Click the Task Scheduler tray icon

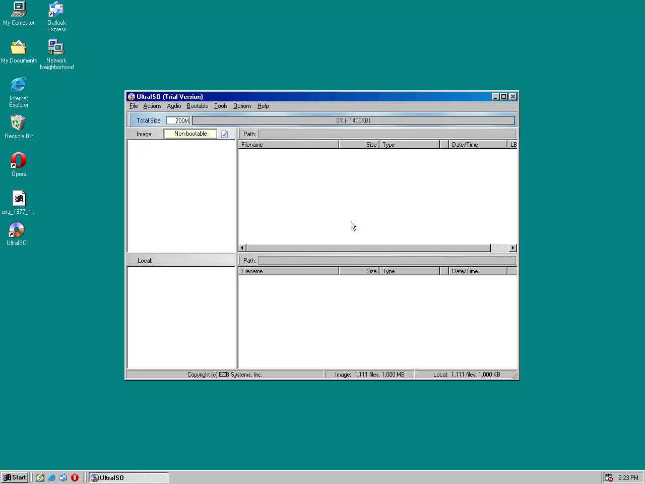tap(609, 477)
